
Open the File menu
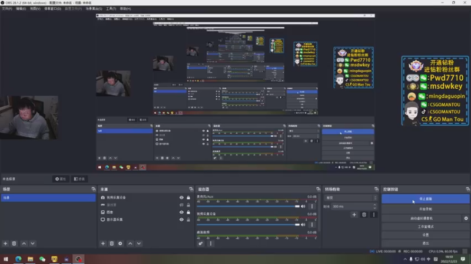(x=7, y=9)
